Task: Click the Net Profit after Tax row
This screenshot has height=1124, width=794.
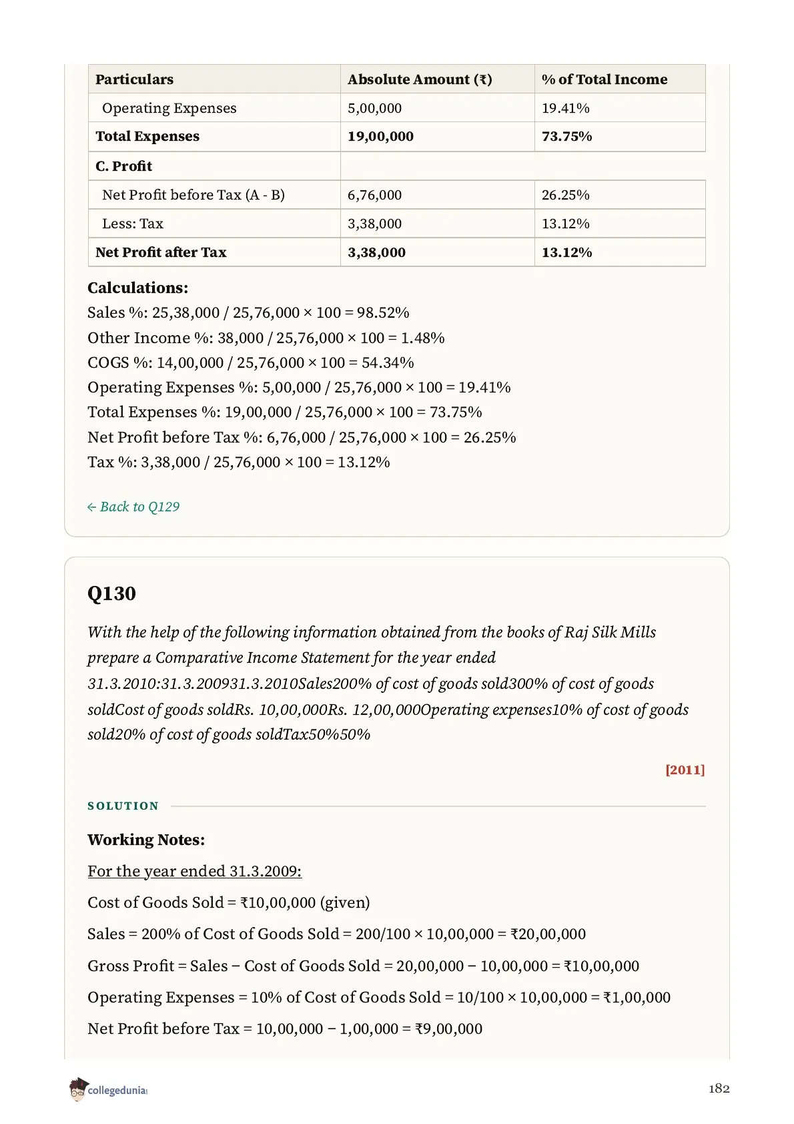Action: pyautogui.click(x=397, y=252)
